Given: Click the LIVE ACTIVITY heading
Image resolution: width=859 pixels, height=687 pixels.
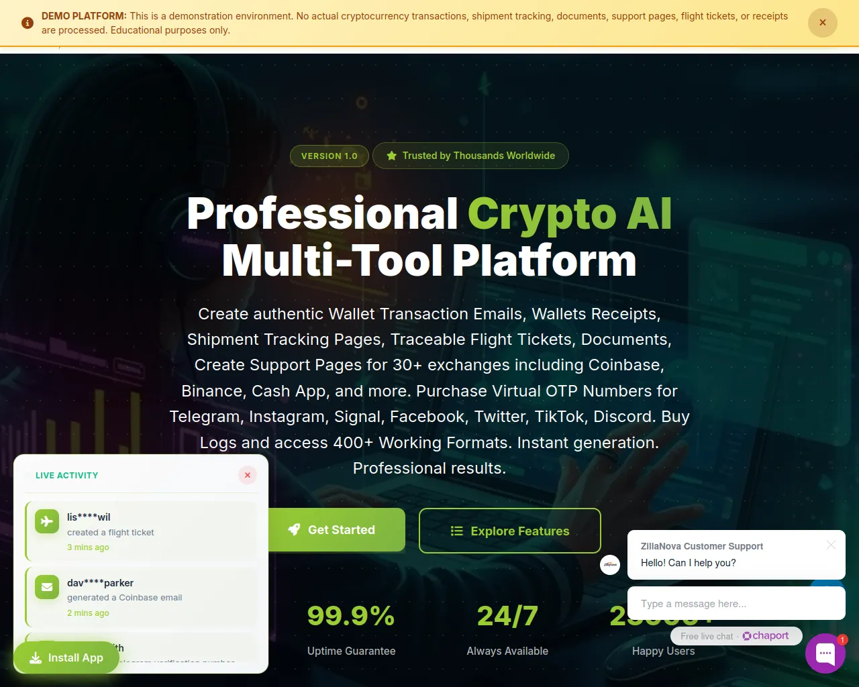Looking at the screenshot, I should (x=67, y=476).
